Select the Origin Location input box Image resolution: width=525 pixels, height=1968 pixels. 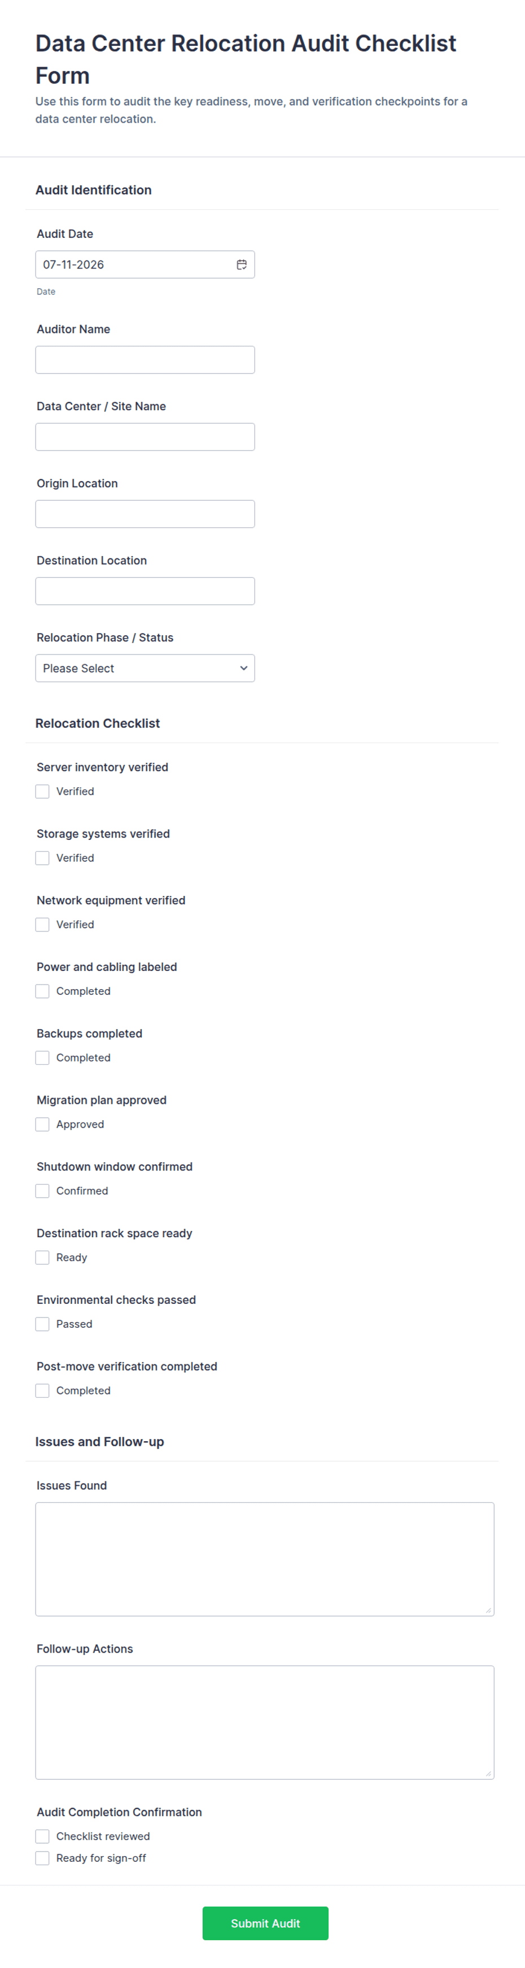[x=145, y=514]
